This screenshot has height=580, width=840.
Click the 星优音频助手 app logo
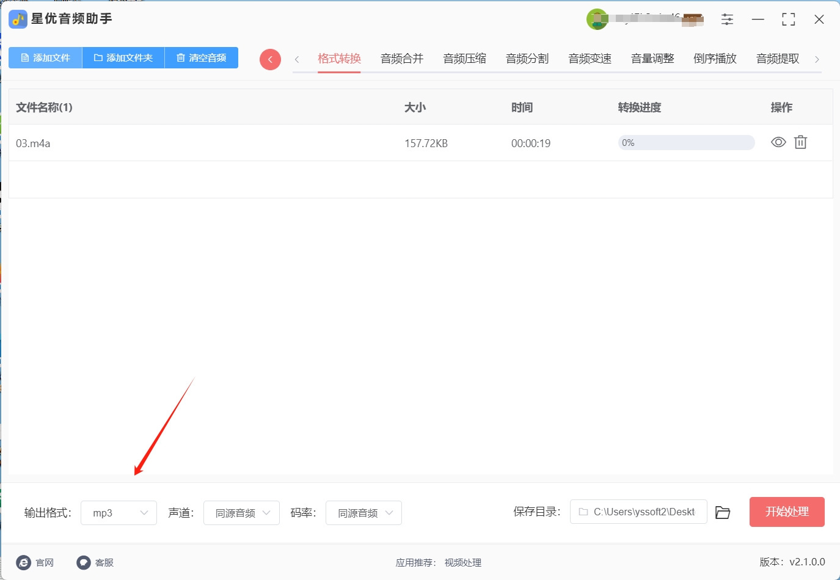(18, 19)
